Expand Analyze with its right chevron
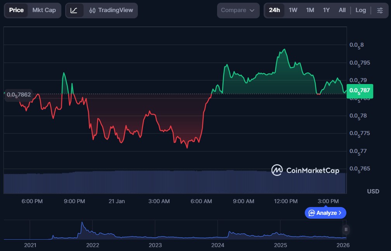Viewport: 391px width, 251px height. pyautogui.click(x=340, y=213)
